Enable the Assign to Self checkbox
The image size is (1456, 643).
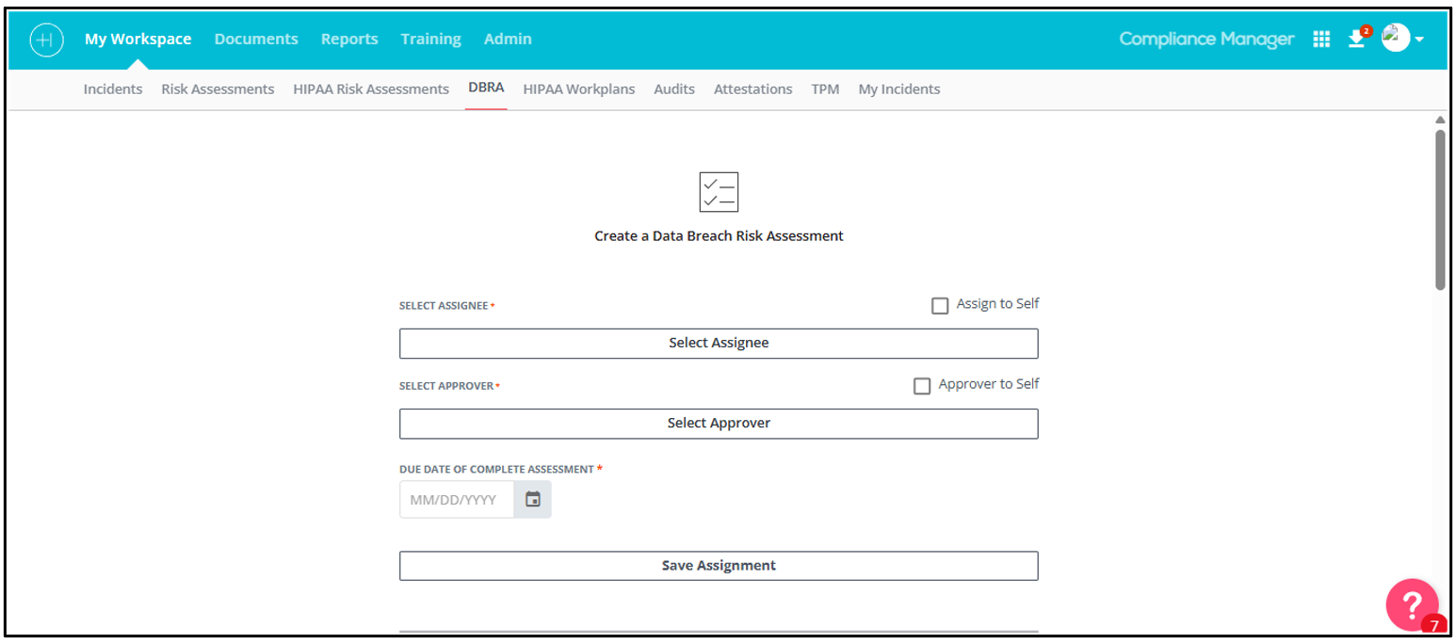(x=940, y=306)
